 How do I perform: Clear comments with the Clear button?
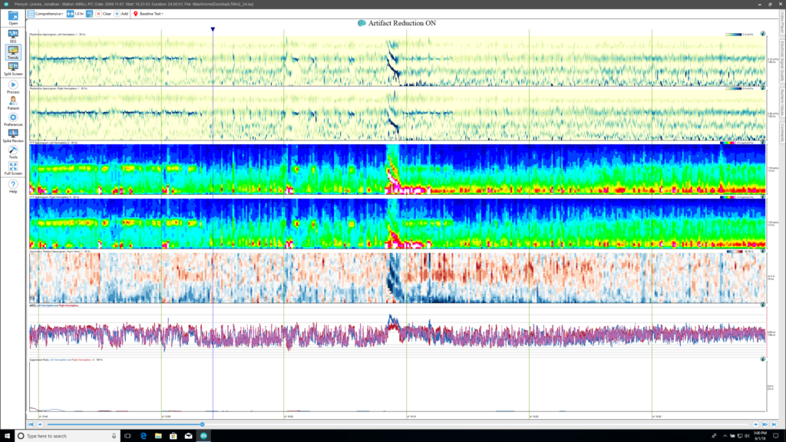point(104,14)
